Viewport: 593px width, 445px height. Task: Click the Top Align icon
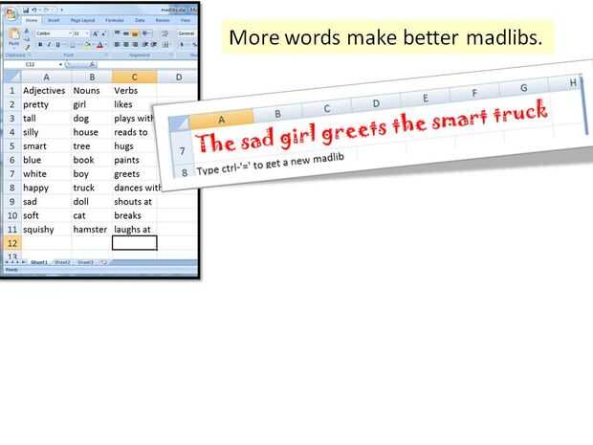(x=118, y=33)
